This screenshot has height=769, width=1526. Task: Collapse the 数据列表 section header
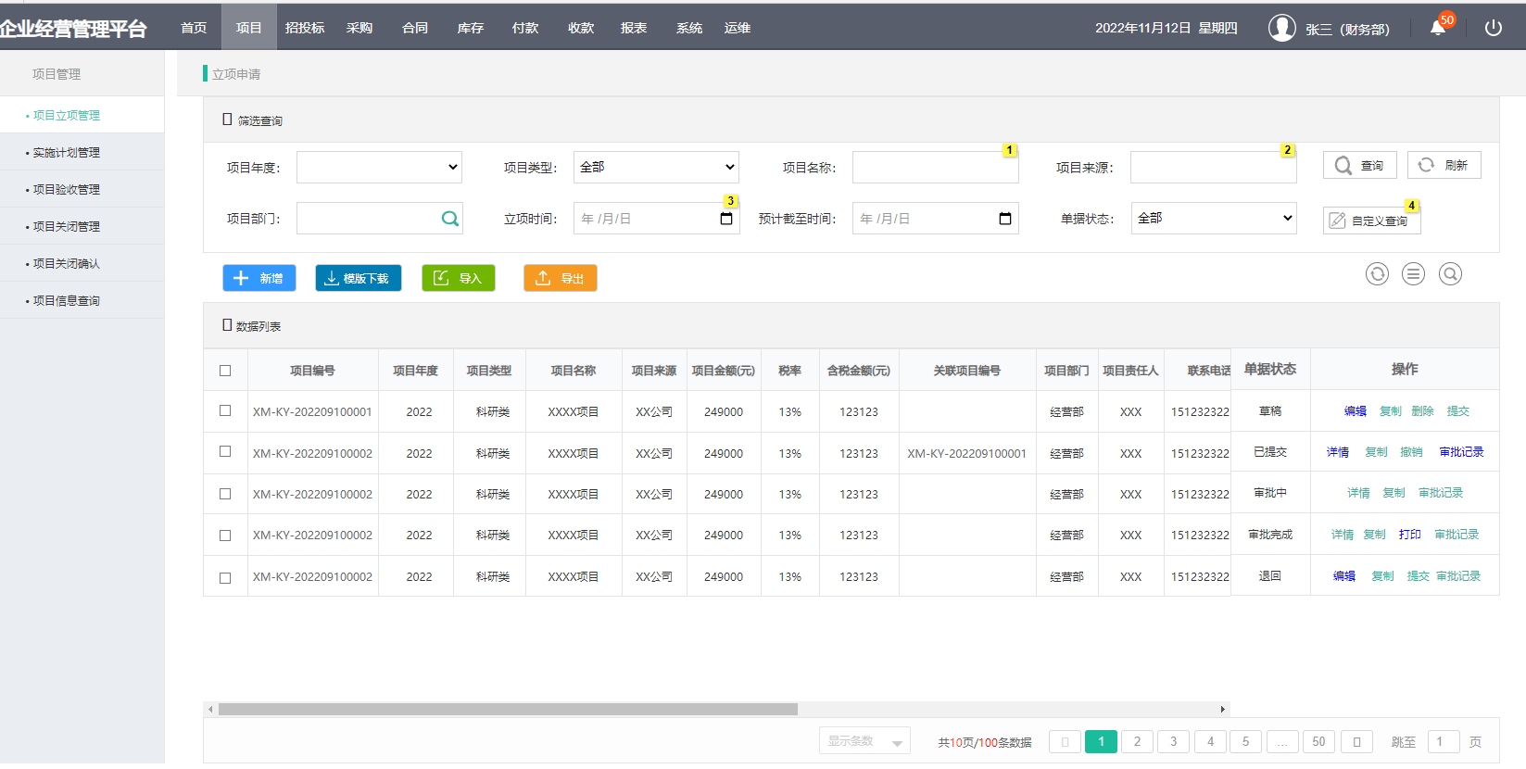click(227, 325)
